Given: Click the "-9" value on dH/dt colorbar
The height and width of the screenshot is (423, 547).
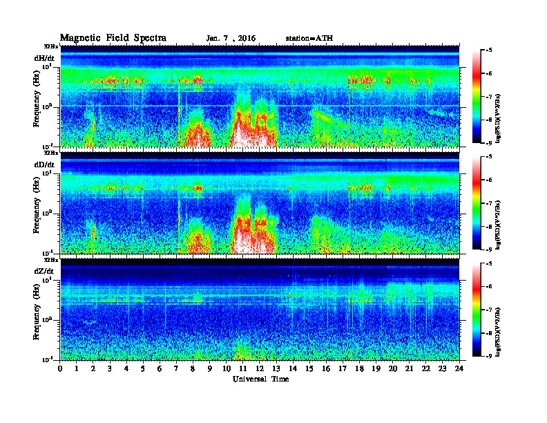Looking at the screenshot, I should click(x=489, y=143).
